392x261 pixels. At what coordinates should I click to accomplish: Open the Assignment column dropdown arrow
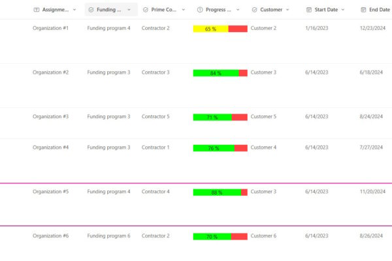tap(74, 10)
